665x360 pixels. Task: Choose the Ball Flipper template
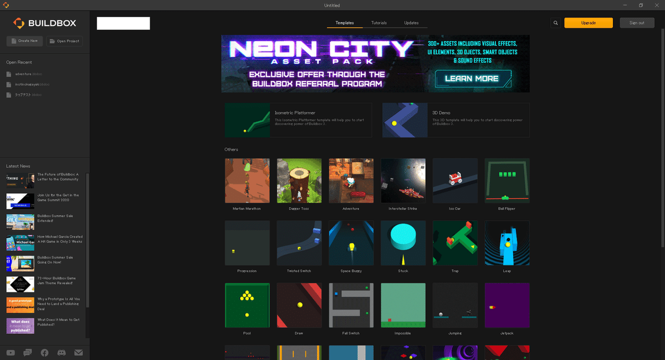507,181
